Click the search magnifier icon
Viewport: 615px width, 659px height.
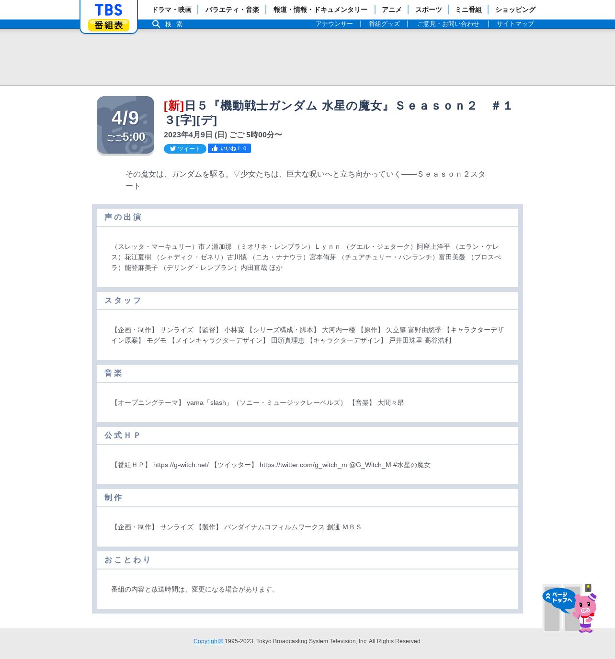pos(156,24)
